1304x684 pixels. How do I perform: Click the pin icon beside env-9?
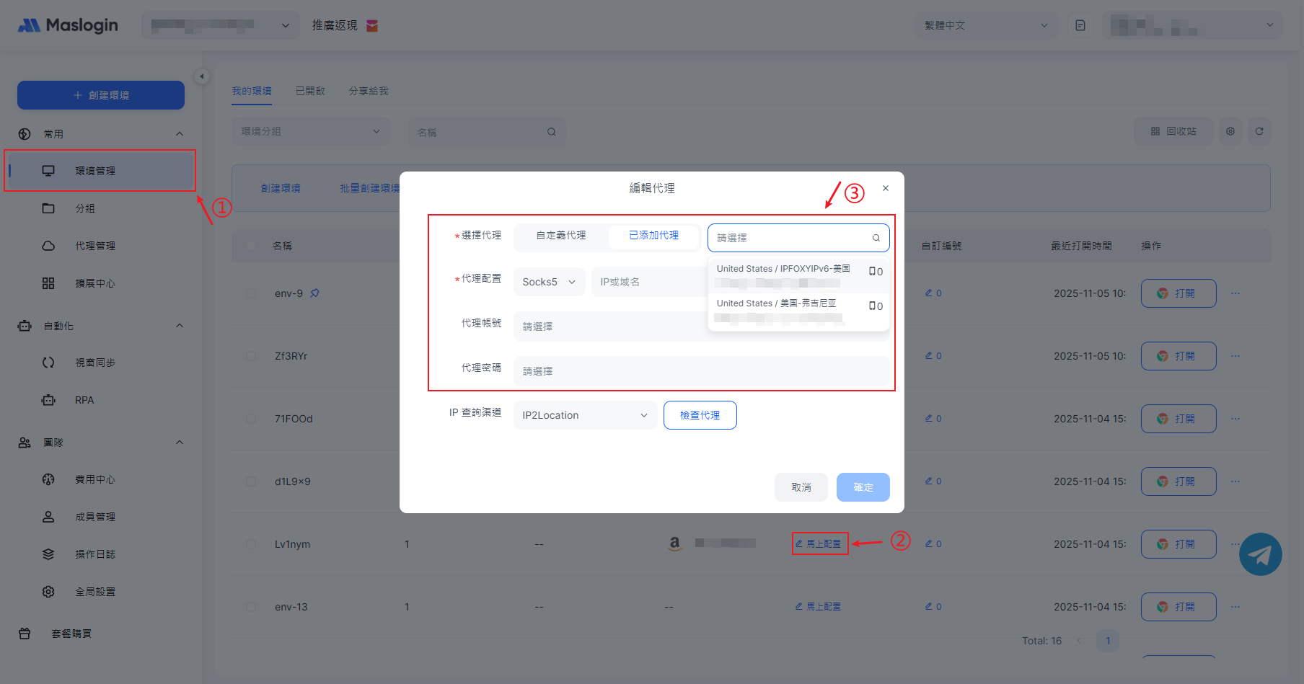314,293
